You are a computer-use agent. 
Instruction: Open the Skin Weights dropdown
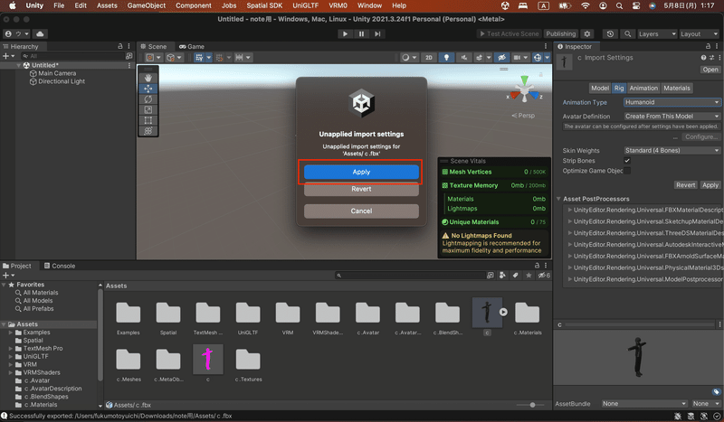(x=672, y=150)
